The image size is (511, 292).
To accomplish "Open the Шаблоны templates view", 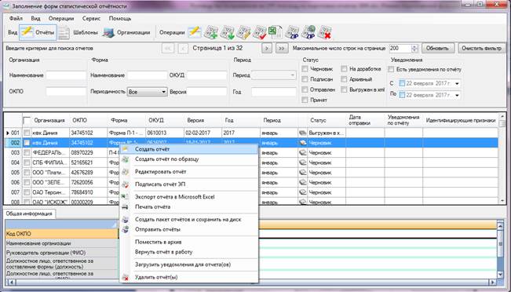I will coord(78,32).
